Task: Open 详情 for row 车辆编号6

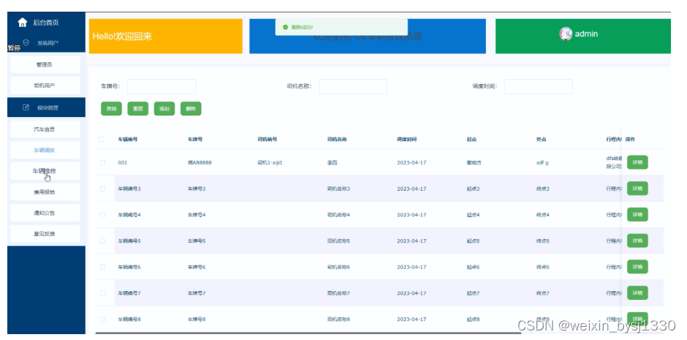Action: click(637, 266)
